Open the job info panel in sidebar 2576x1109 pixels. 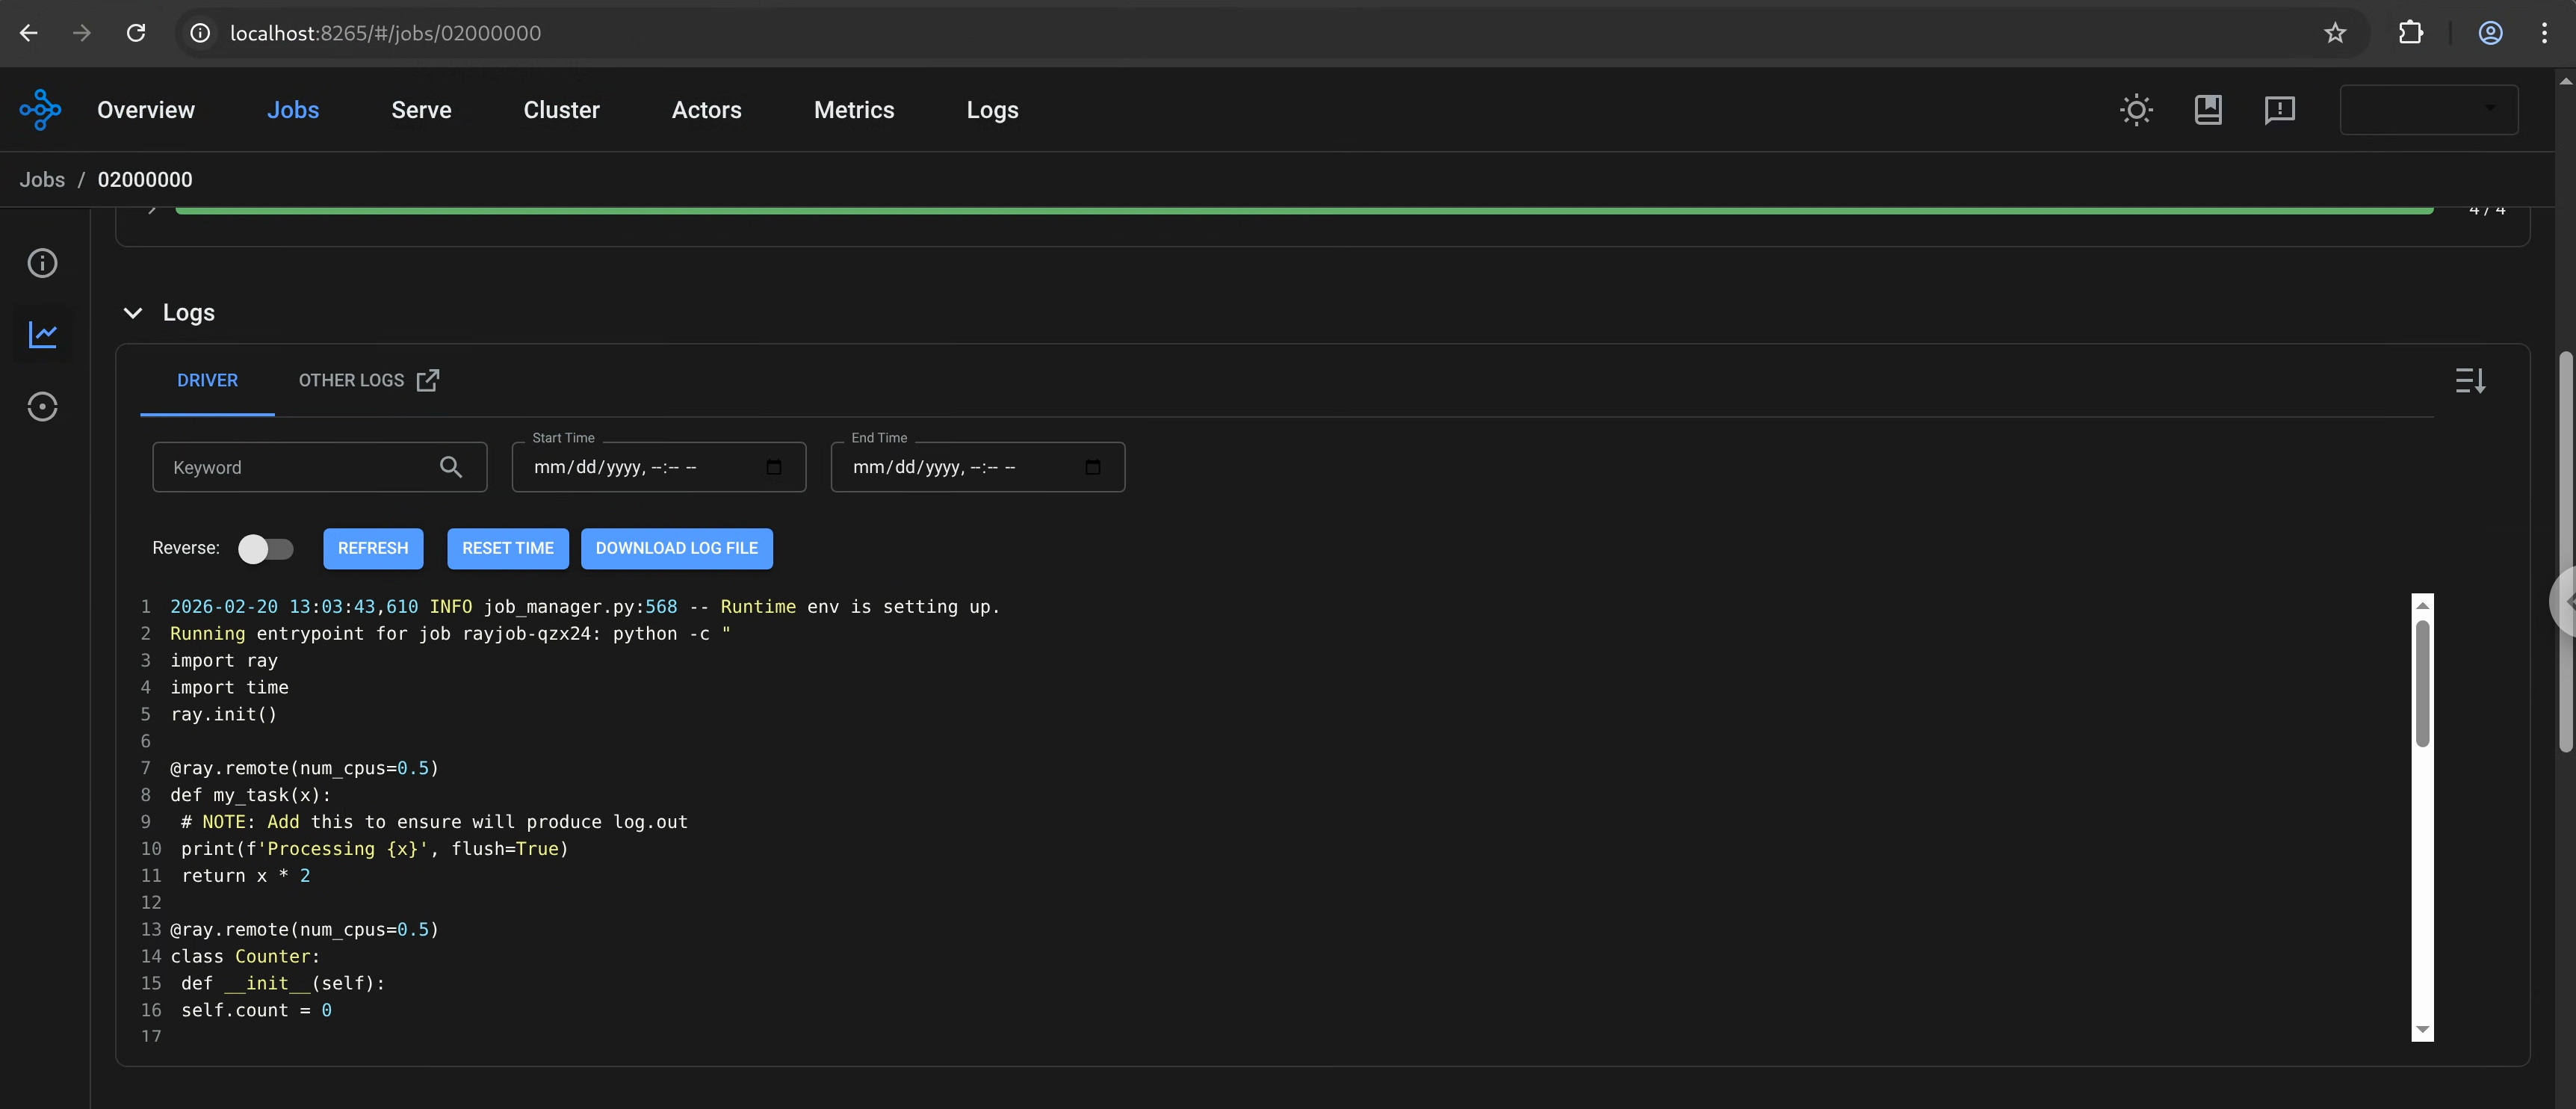click(42, 262)
